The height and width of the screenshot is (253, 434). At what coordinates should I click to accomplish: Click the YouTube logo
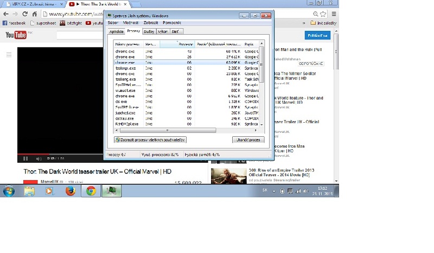(16, 35)
